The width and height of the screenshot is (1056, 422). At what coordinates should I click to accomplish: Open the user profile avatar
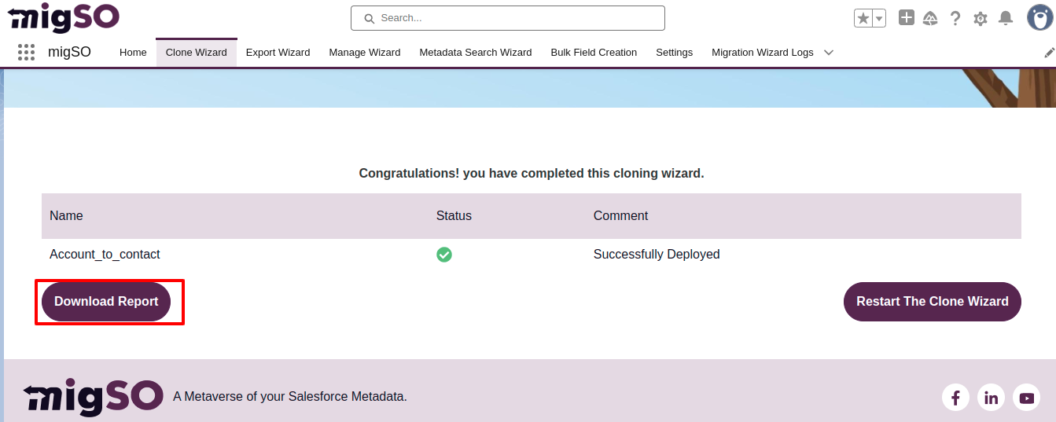(1039, 17)
